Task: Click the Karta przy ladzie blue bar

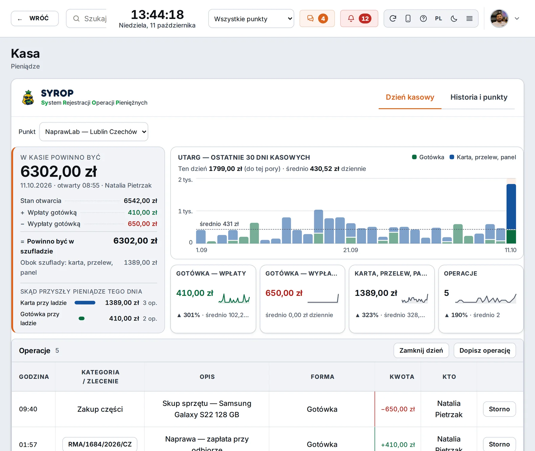Action: point(85,303)
